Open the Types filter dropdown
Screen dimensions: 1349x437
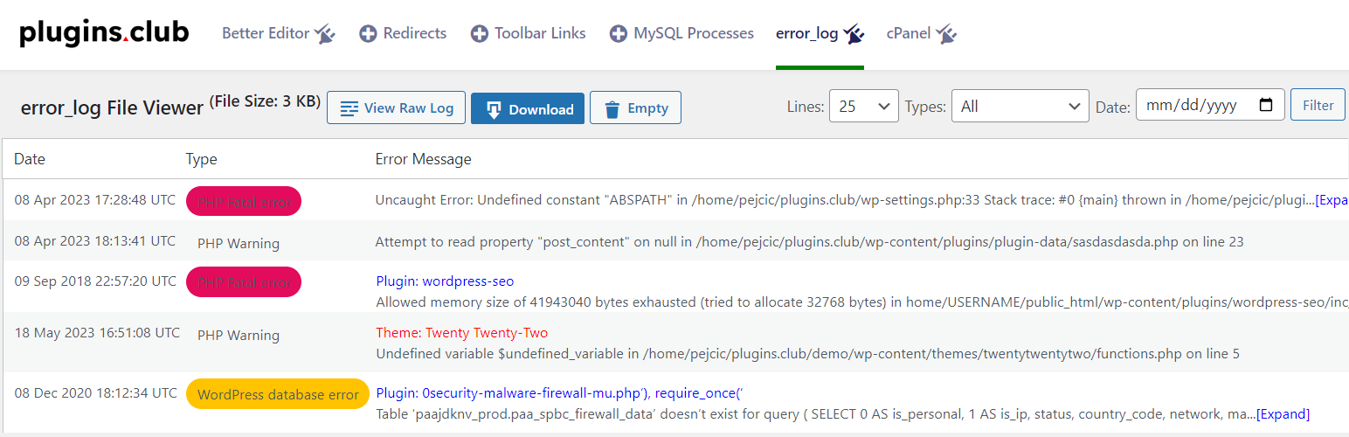pos(1020,106)
